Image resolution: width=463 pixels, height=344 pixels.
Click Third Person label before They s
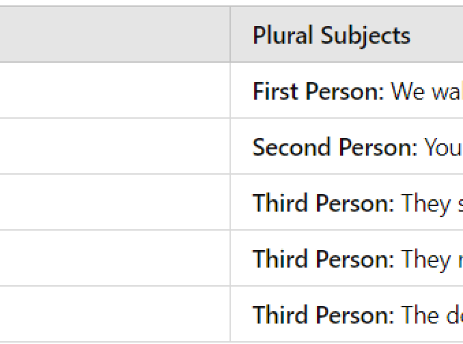click(323, 203)
